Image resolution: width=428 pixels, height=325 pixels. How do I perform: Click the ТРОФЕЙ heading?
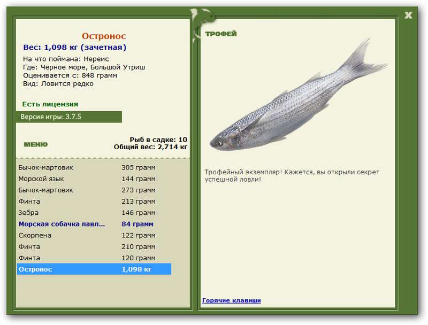[221, 34]
